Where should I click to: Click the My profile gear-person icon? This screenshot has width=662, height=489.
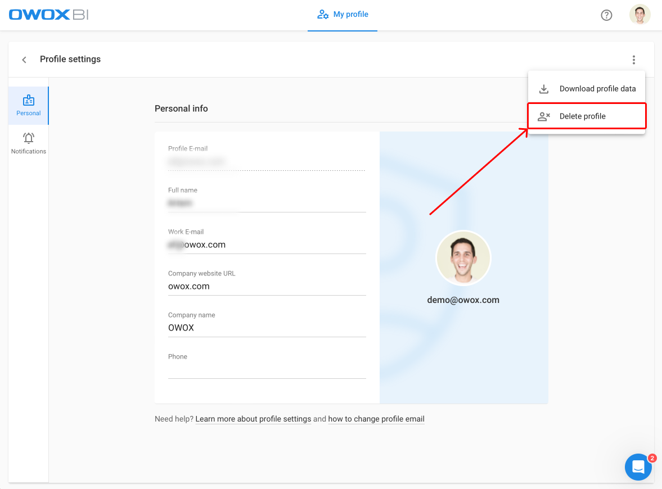point(323,15)
